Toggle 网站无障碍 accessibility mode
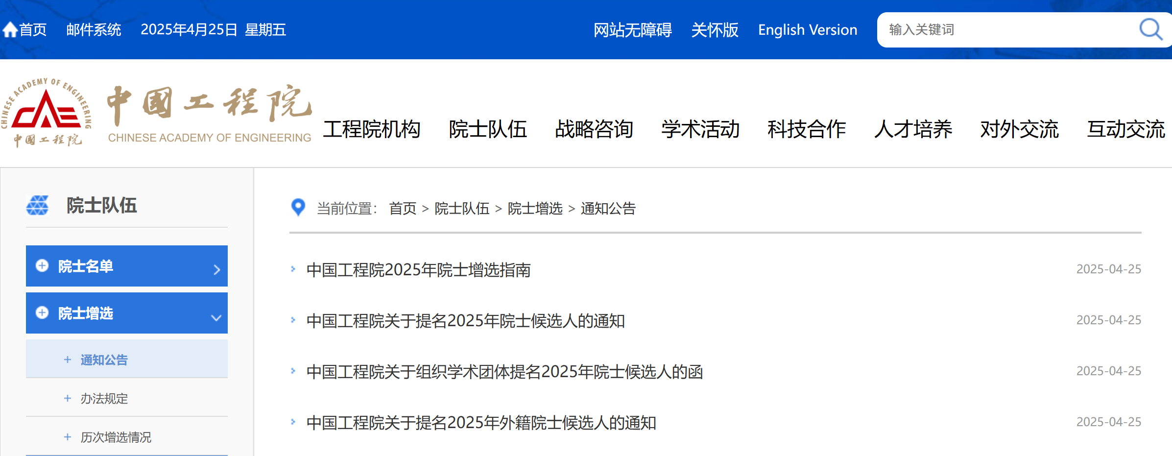Image resolution: width=1172 pixels, height=456 pixels. 632,30
